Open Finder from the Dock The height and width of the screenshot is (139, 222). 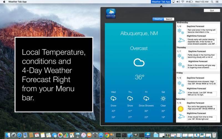8,135
